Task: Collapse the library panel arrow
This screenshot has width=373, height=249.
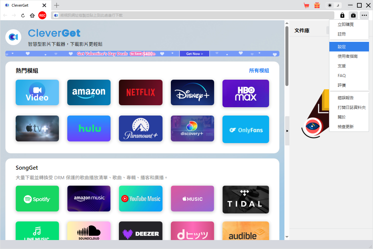Action: (287, 131)
